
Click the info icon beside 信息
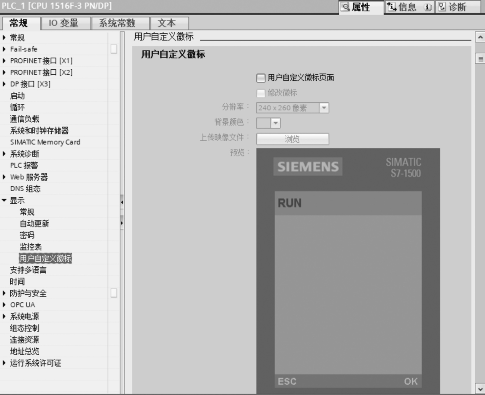point(392,7)
